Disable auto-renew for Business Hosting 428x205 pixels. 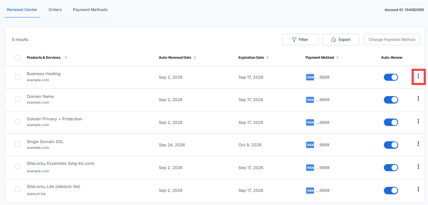[x=391, y=77]
